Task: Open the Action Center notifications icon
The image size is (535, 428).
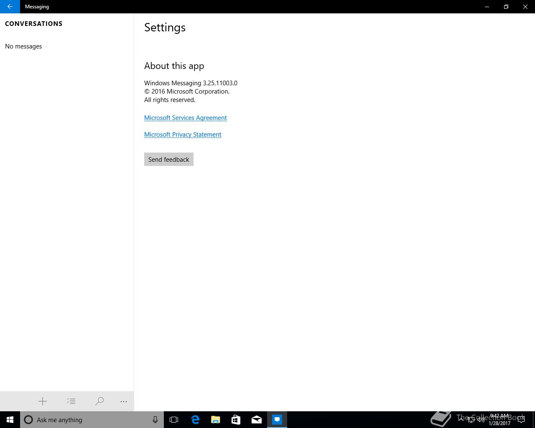Action: pos(521,420)
